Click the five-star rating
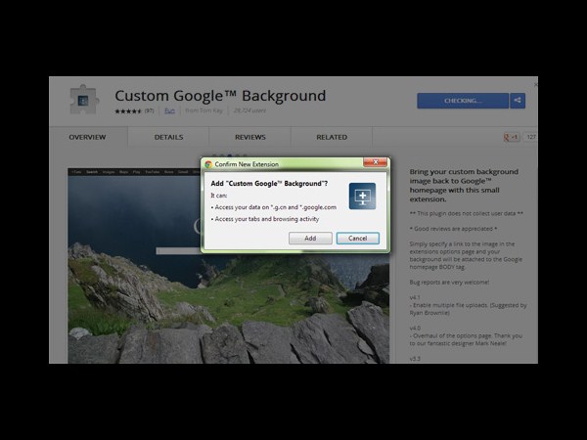587x440 pixels. tap(128, 111)
